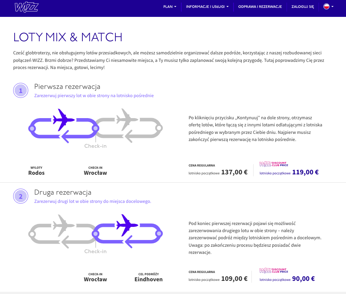This screenshot has width=346, height=294.
Task: Expand the language selector arrow
Action: [x=332, y=7]
